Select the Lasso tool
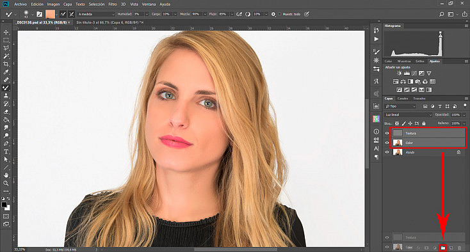The height and width of the screenshot is (252, 470). click(x=6, y=48)
